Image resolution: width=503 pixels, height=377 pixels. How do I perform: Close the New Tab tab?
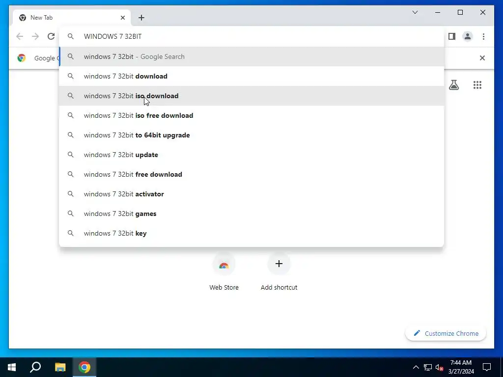pos(122,18)
